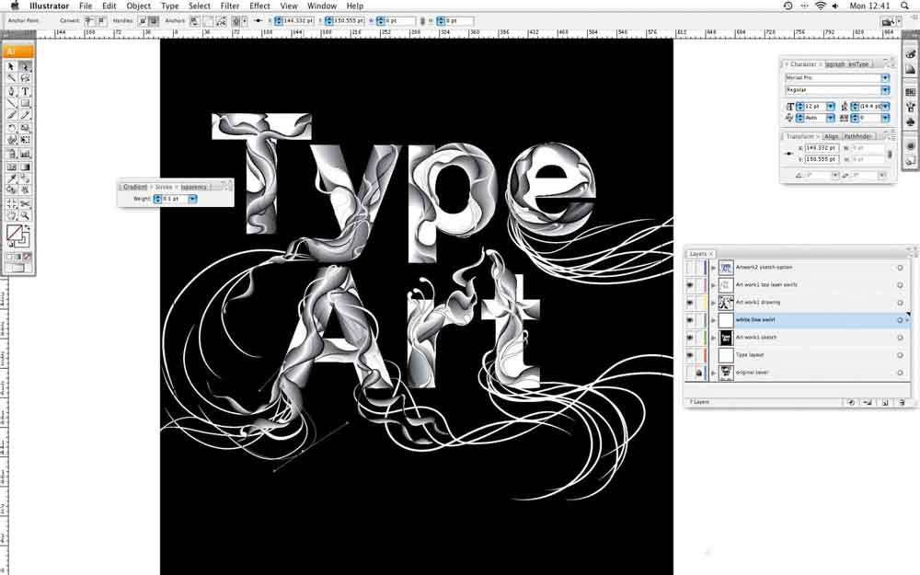The image size is (920, 575).
Task: Open the Myriad Pro font family dropdown
Action: 885,78
